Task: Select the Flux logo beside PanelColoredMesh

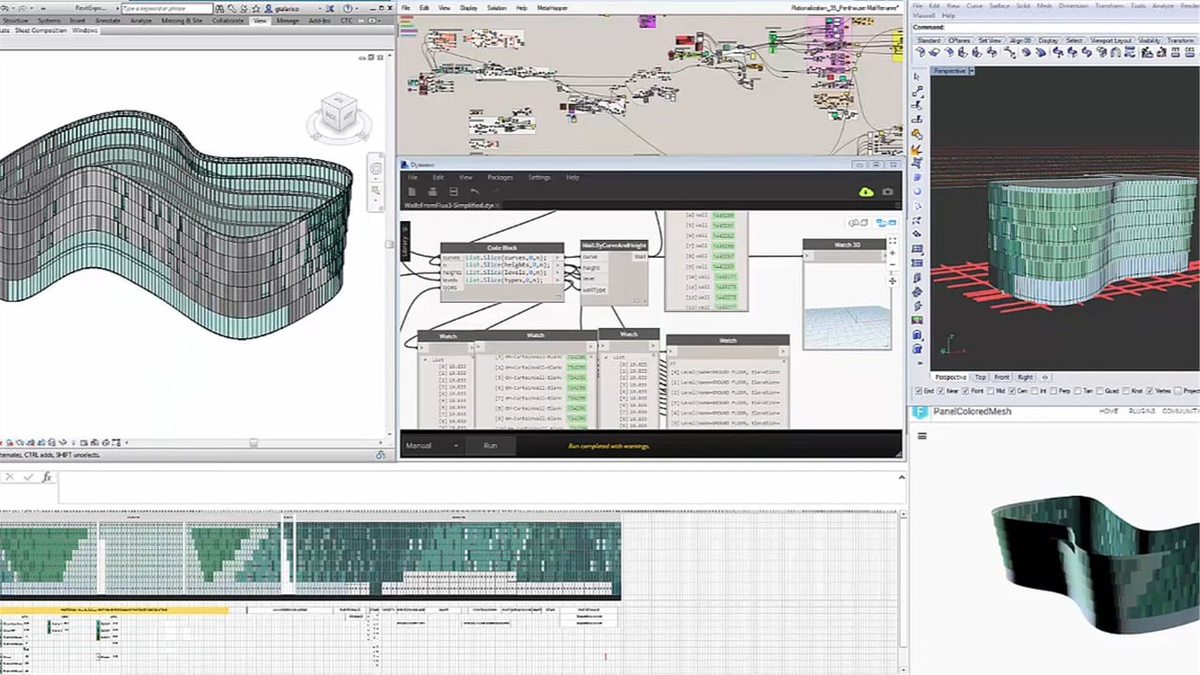Action: (919, 412)
